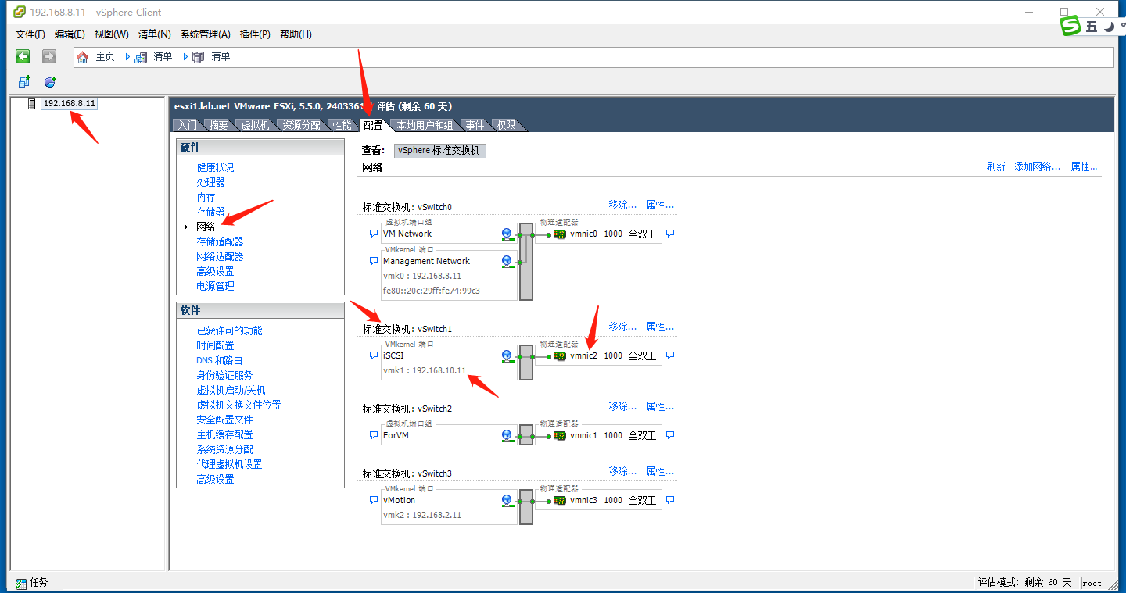Image resolution: width=1126 pixels, height=593 pixels.
Task: Click the globe icon in VM Network row
Action: pyautogui.click(x=507, y=234)
